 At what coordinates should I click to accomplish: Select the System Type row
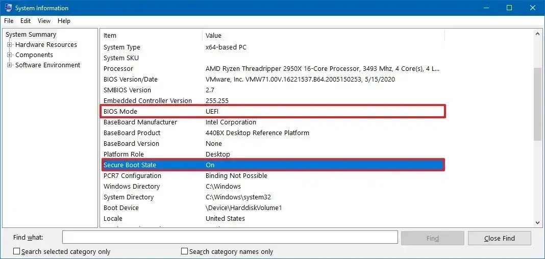pos(273,47)
